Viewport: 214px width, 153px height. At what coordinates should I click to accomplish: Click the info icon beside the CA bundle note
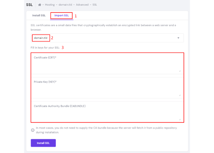pos(33,130)
